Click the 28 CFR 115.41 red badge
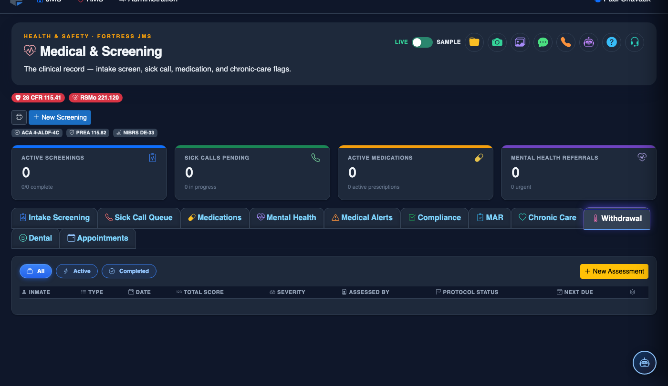Viewport: 668px width, 386px height. coord(38,98)
